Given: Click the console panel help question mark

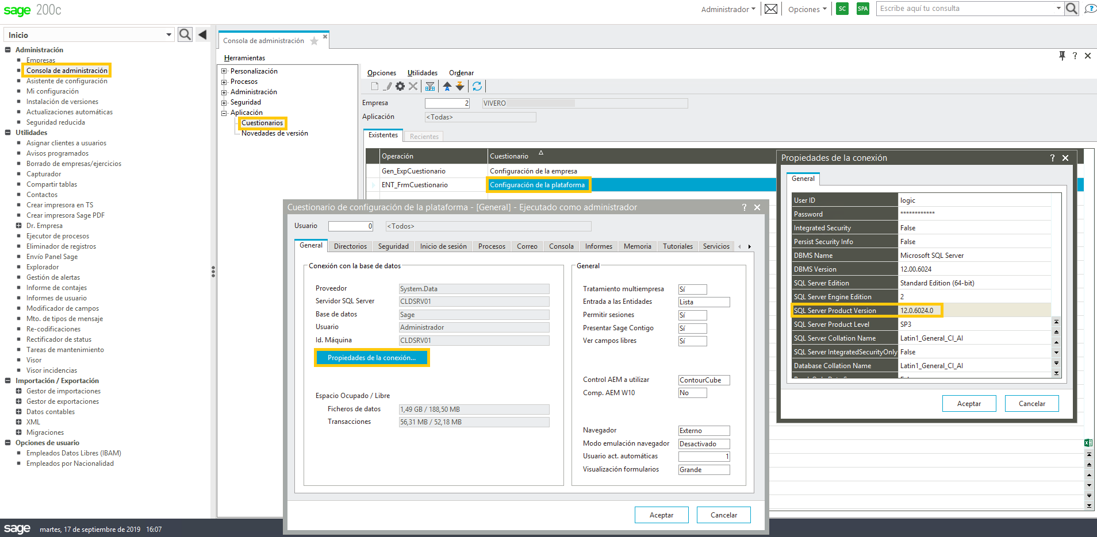Looking at the screenshot, I should [1075, 56].
